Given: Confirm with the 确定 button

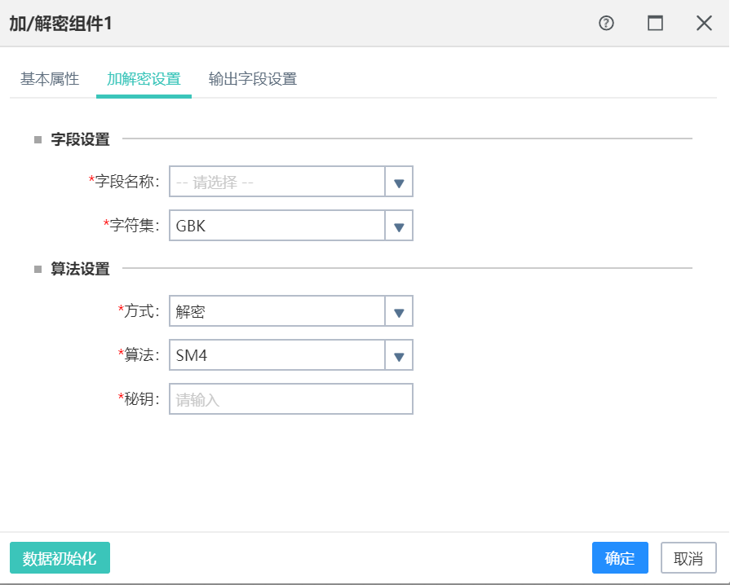Looking at the screenshot, I should pos(620,557).
